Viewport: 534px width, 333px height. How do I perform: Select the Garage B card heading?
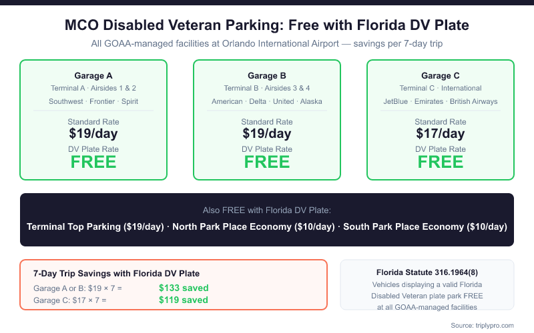(266, 75)
